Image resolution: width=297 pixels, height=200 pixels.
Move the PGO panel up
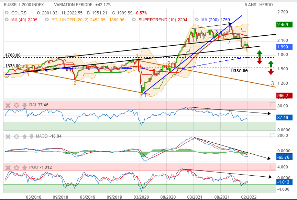25,167
